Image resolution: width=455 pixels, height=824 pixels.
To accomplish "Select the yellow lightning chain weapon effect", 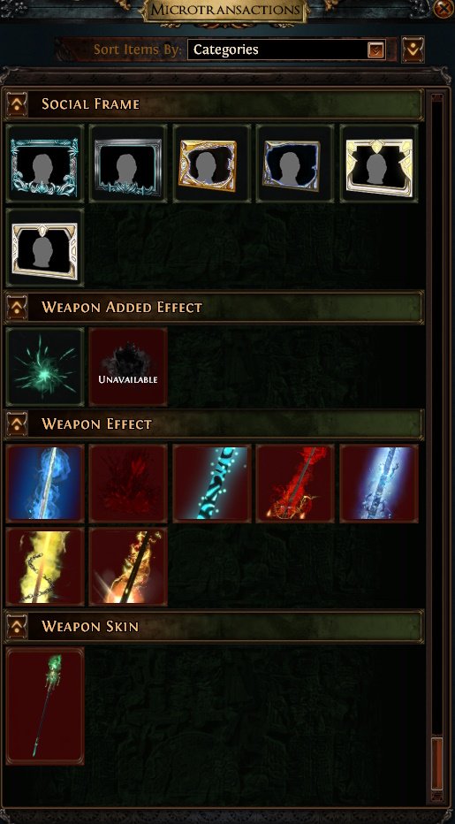I will (45, 567).
